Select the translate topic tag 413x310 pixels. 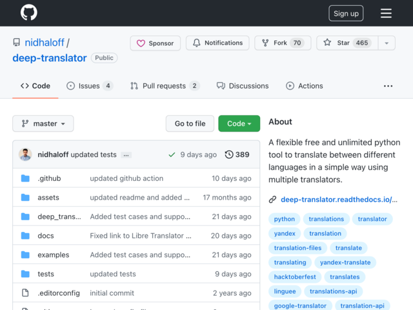[348, 248]
